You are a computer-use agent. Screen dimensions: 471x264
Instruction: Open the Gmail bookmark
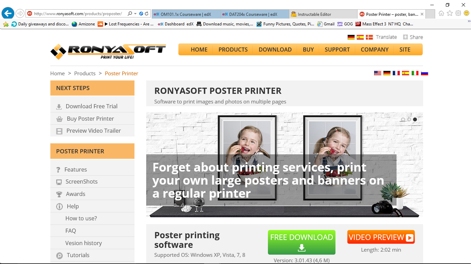click(x=326, y=24)
